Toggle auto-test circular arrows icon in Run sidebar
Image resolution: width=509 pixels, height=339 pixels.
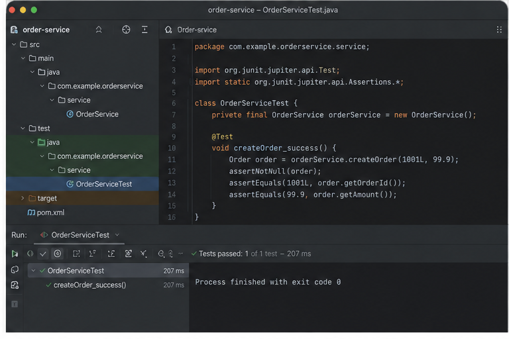coord(15,269)
